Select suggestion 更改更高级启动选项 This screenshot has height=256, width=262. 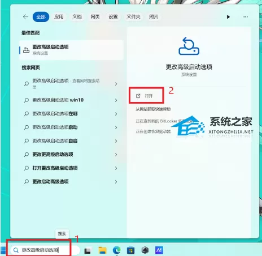click(x=53, y=155)
